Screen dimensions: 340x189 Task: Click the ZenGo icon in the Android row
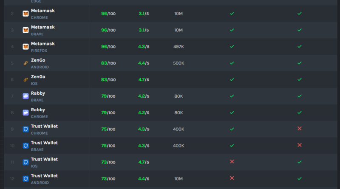pyautogui.click(x=25, y=63)
